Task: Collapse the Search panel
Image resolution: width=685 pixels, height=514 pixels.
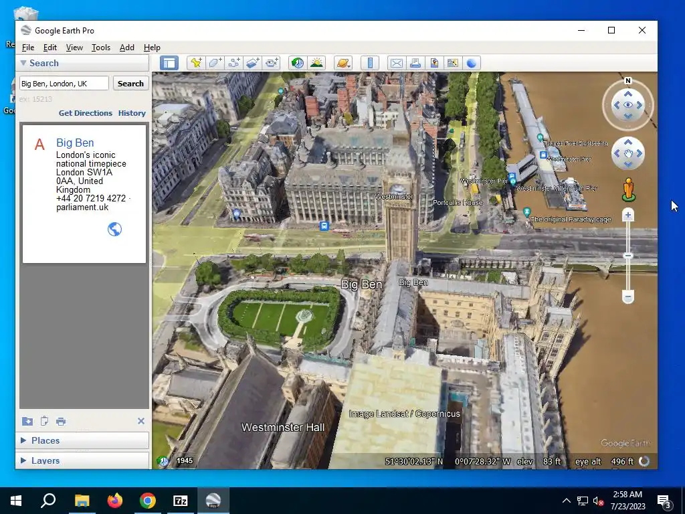Action: point(23,63)
